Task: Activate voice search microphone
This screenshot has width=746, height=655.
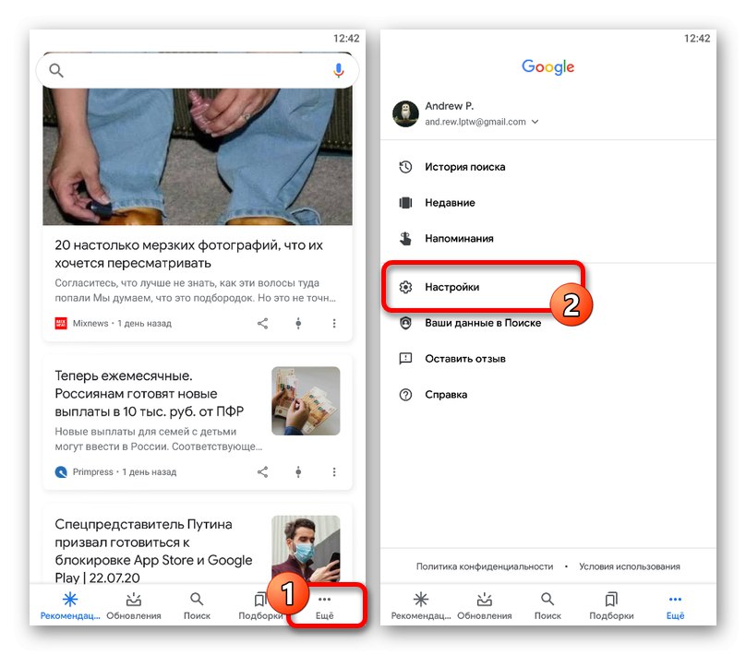Action: point(338,70)
